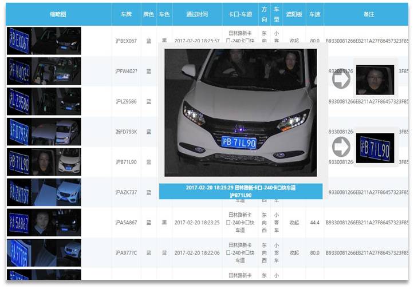Sort by the 车牌 column header
Viewport: 414px width, 289px height.
[x=126, y=14]
